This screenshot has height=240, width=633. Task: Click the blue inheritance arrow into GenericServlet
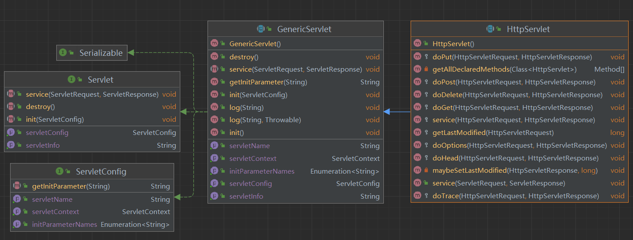click(x=388, y=112)
